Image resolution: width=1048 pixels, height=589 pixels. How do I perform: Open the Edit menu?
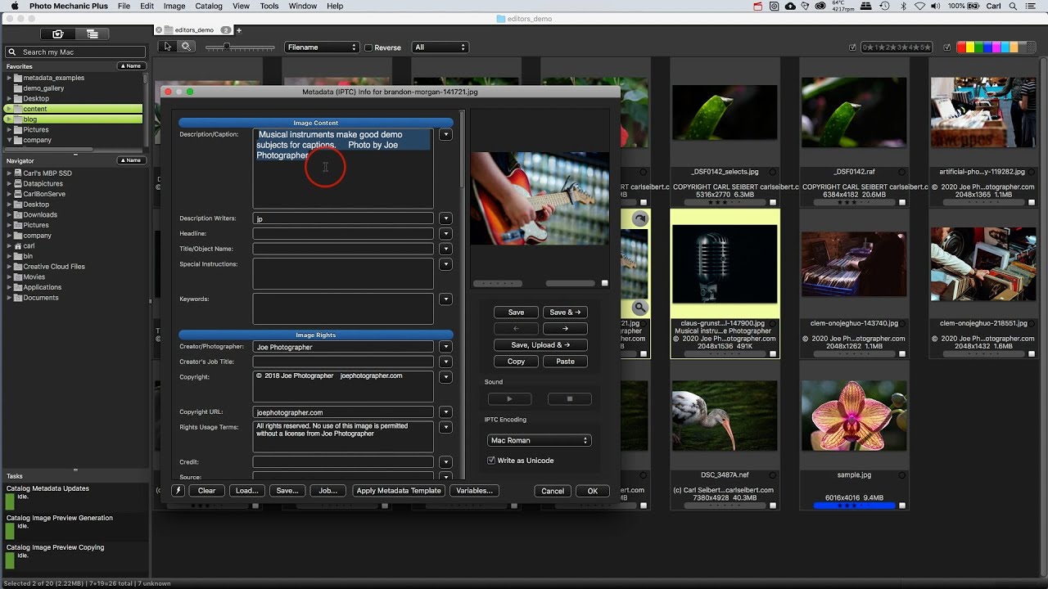[147, 6]
